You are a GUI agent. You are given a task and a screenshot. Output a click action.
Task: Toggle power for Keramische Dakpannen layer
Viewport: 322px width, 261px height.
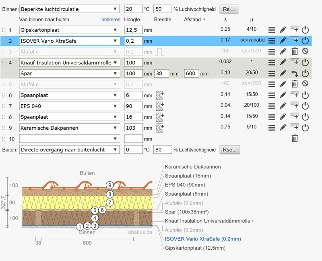coord(305,128)
